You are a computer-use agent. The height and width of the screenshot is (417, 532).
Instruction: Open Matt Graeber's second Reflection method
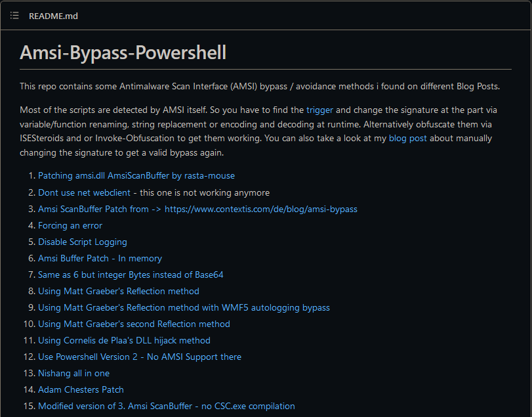[x=134, y=324]
